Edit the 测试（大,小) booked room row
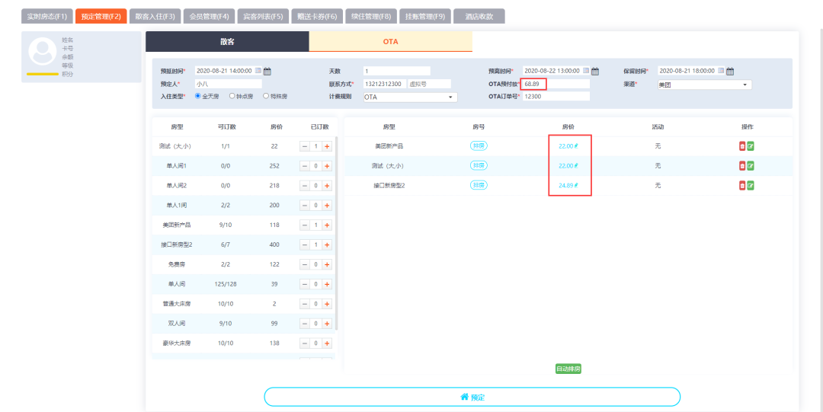Viewport: 823px width, 412px height. point(751,166)
